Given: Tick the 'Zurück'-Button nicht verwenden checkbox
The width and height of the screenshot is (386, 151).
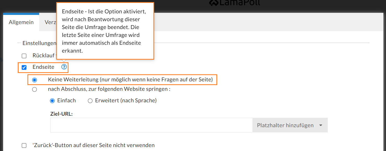Looking at the screenshot, I should tap(24, 146).
